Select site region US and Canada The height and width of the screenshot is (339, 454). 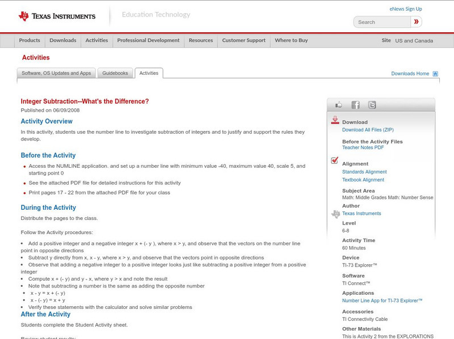(414, 41)
